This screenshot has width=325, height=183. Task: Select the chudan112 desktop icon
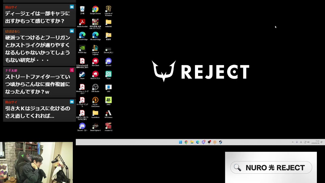click(108, 127)
